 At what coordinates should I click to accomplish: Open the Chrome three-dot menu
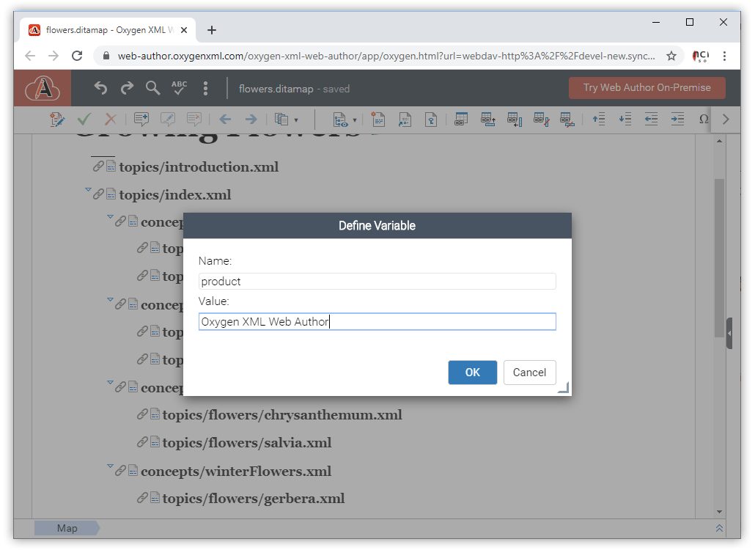click(724, 56)
